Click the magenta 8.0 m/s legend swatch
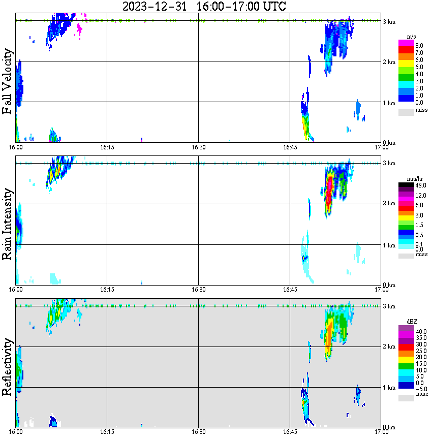The width and height of the screenshot is (432, 441). tap(406, 43)
